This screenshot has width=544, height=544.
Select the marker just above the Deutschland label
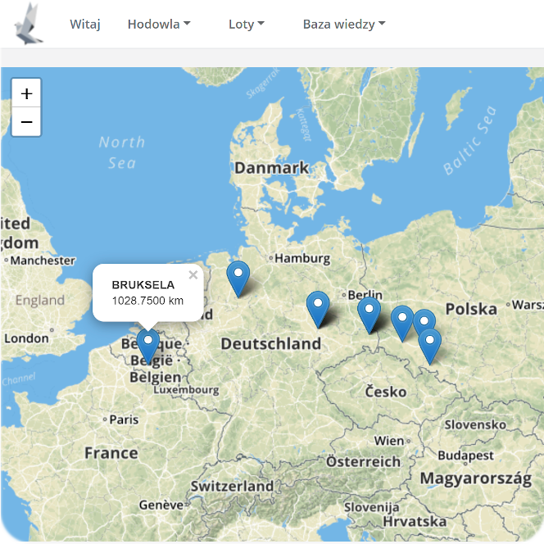(x=318, y=307)
